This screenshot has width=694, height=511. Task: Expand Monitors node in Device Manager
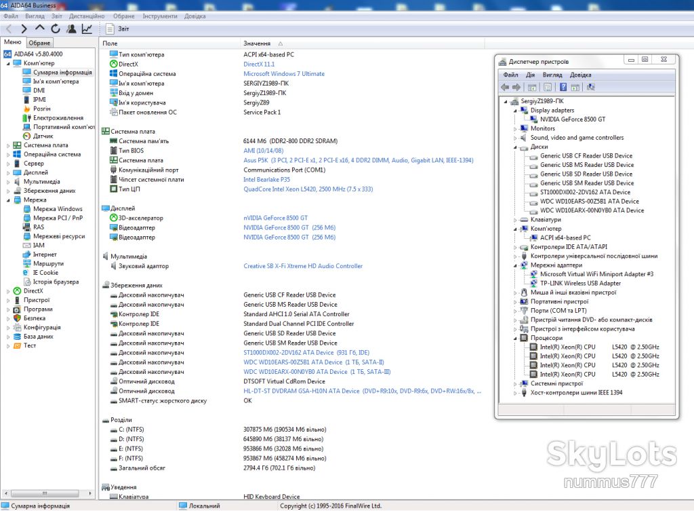tap(515, 128)
